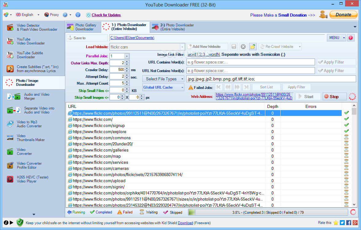Click the rate this star icon
Screen dimensions: 361x230
[336, 223]
